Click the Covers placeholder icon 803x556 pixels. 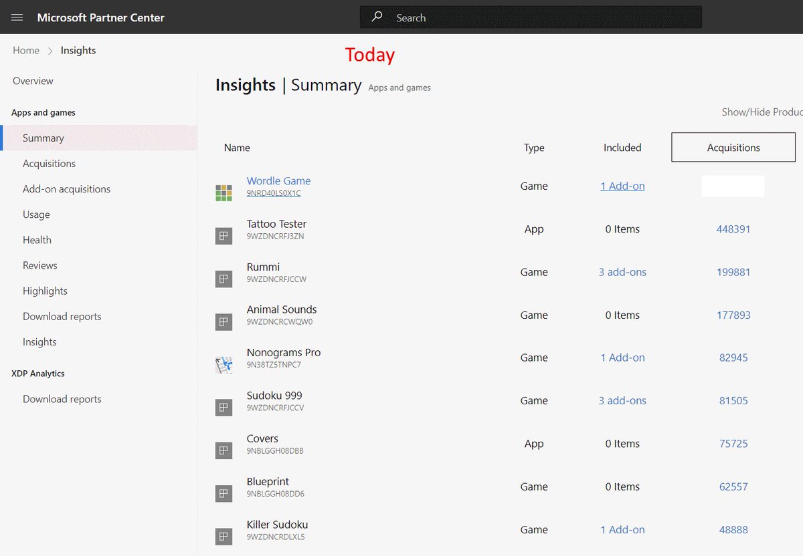pyautogui.click(x=224, y=450)
